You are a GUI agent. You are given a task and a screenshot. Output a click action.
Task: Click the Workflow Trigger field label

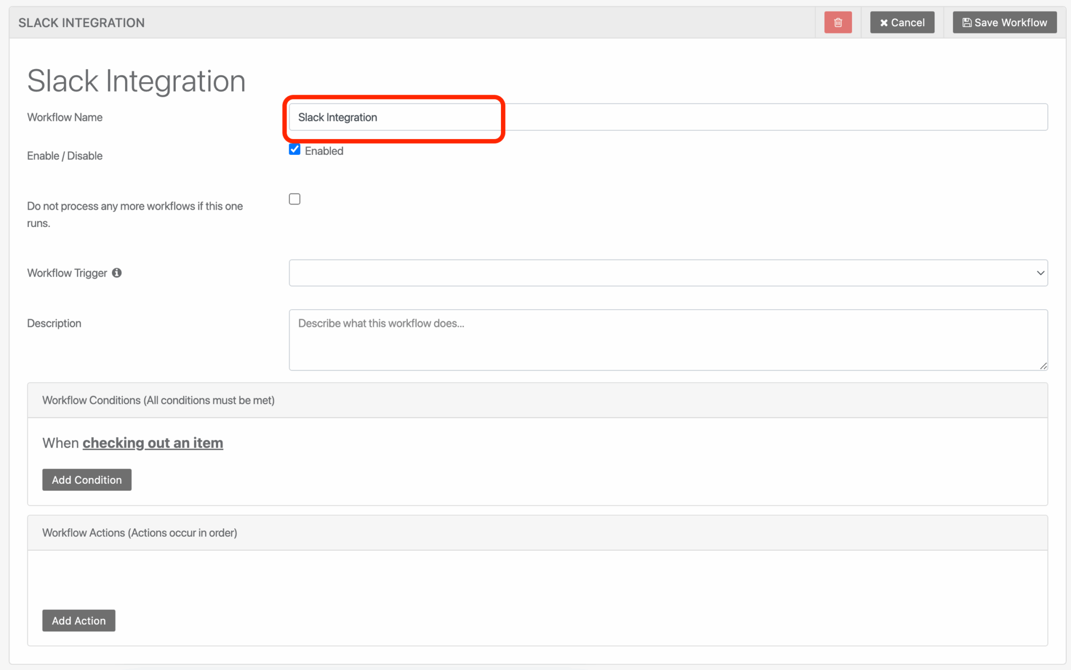point(67,273)
